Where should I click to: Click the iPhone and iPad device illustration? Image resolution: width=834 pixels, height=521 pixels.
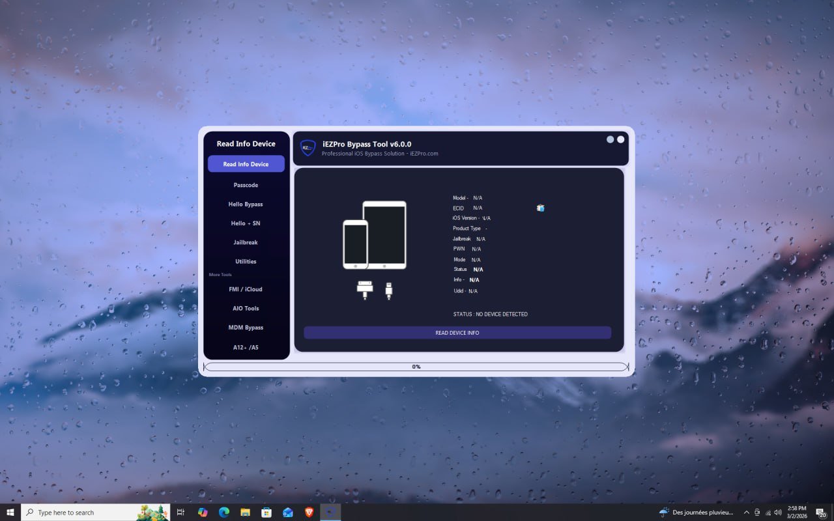tap(374, 234)
